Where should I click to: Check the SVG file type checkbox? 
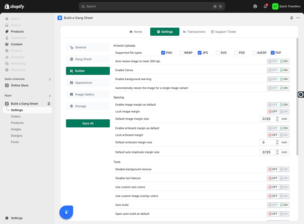[218, 53]
